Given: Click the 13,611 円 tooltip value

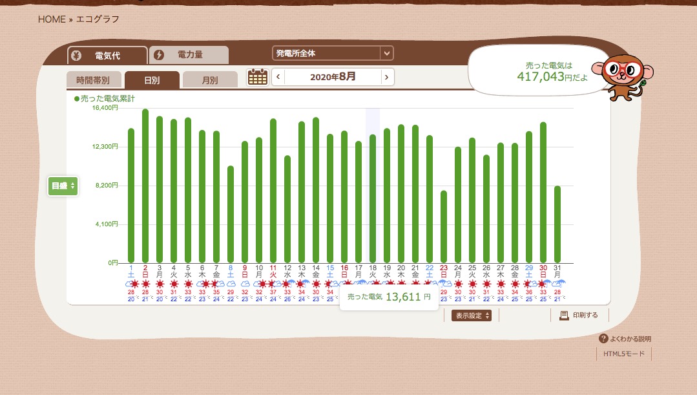Looking at the screenshot, I should click(408, 297).
